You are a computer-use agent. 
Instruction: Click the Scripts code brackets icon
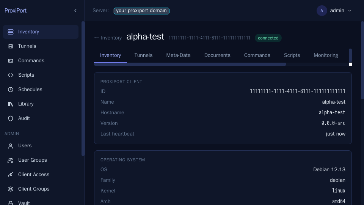pos(11,75)
